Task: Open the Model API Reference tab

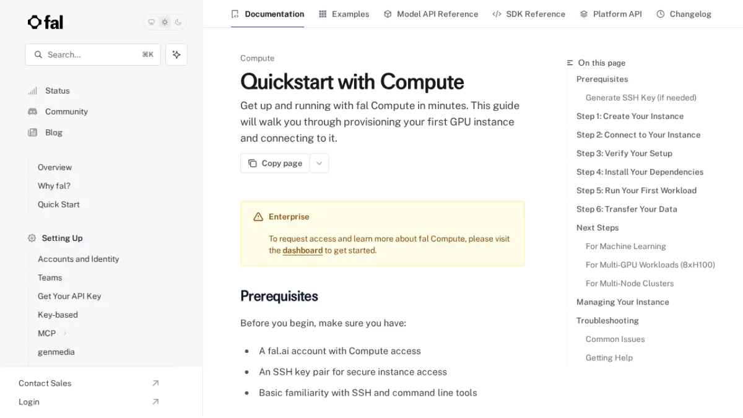Action: pyautogui.click(x=431, y=14)
